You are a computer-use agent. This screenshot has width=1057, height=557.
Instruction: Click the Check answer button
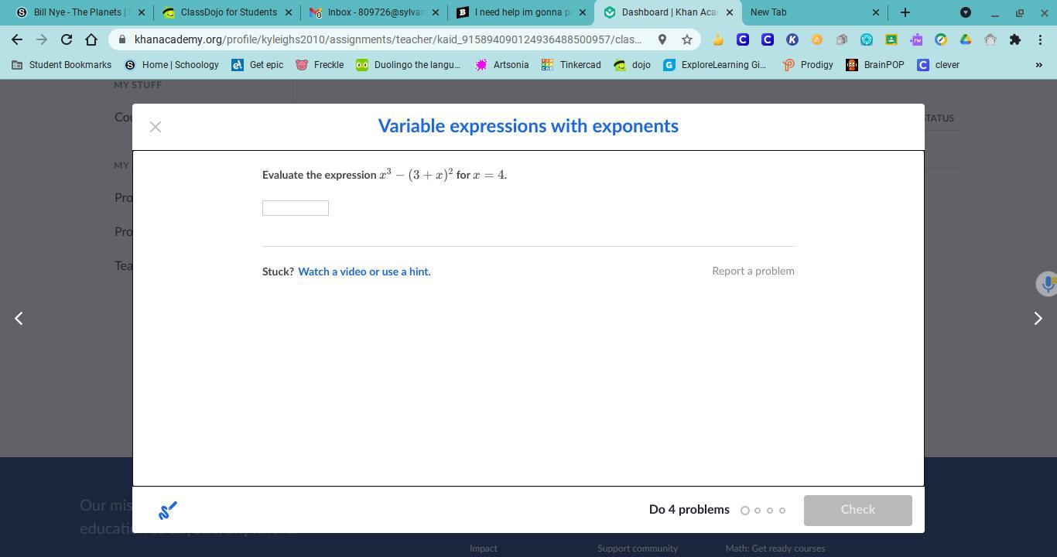pyautogui.click(x=857, y=510)
